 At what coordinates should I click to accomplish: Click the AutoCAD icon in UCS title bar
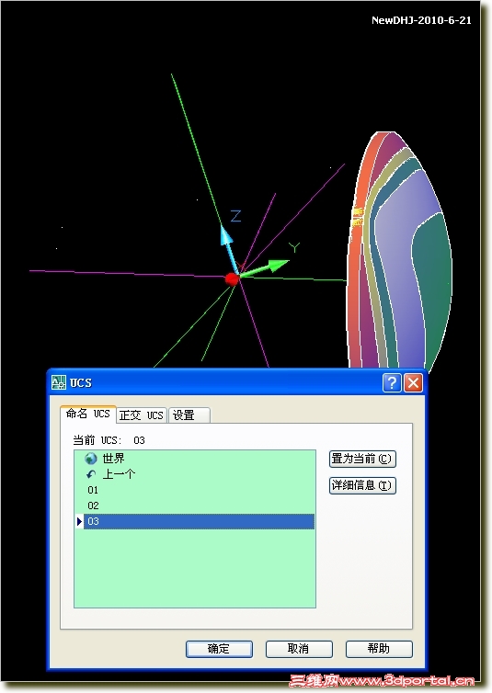[x=58, y=382]
